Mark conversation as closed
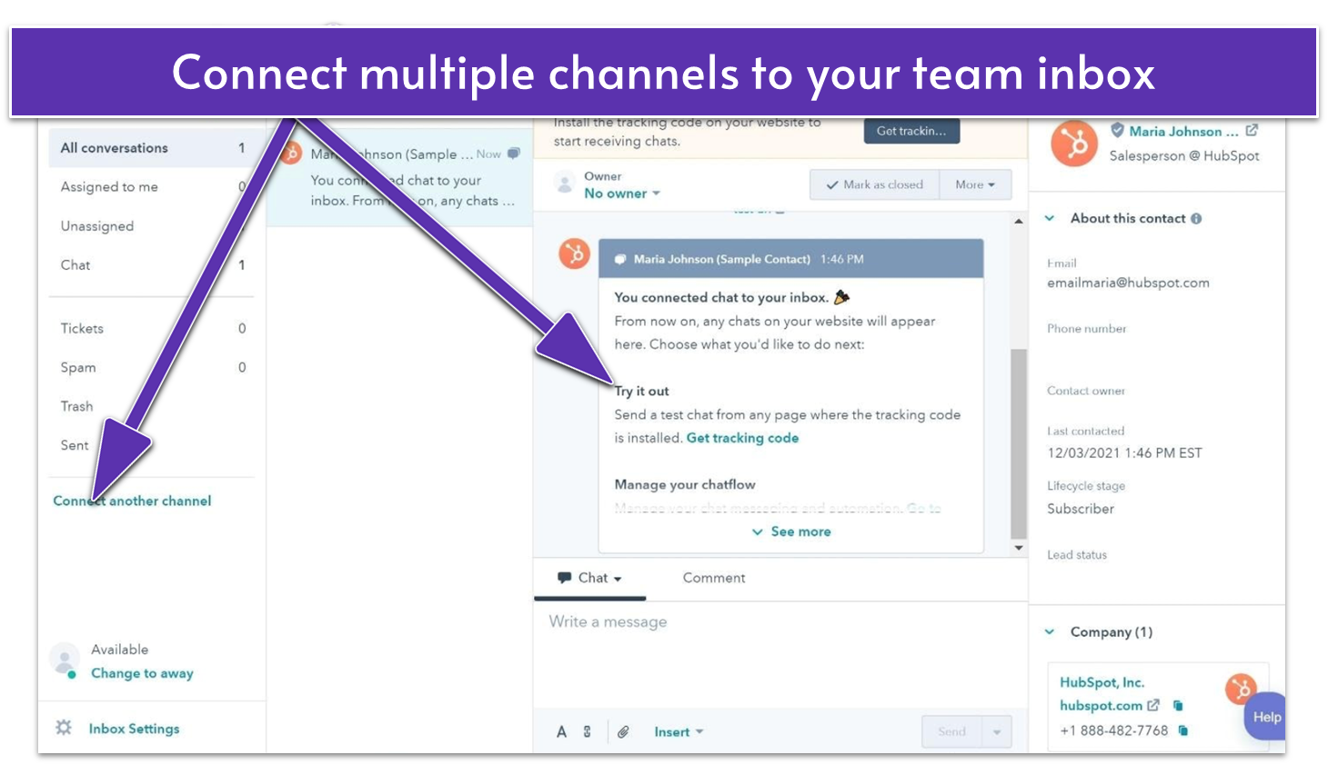Viewport: 1328px width, 765px height. click(875, 184)
